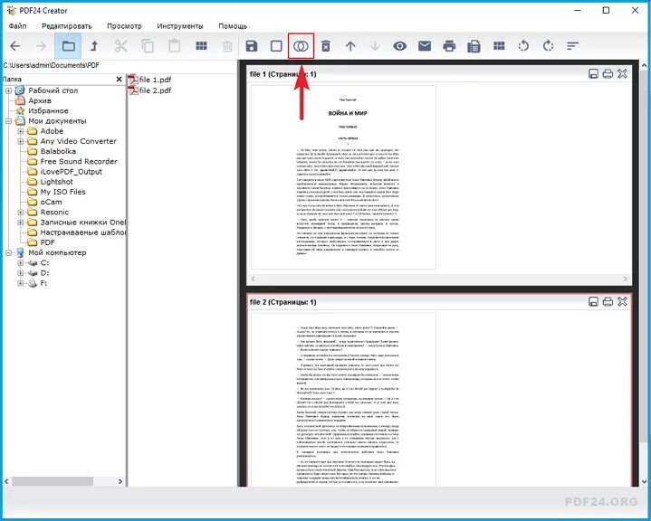Expand the Any Video Converter node
Viewport: 651px width, 521px height.
pyautogui.click(x=20, y=141)
